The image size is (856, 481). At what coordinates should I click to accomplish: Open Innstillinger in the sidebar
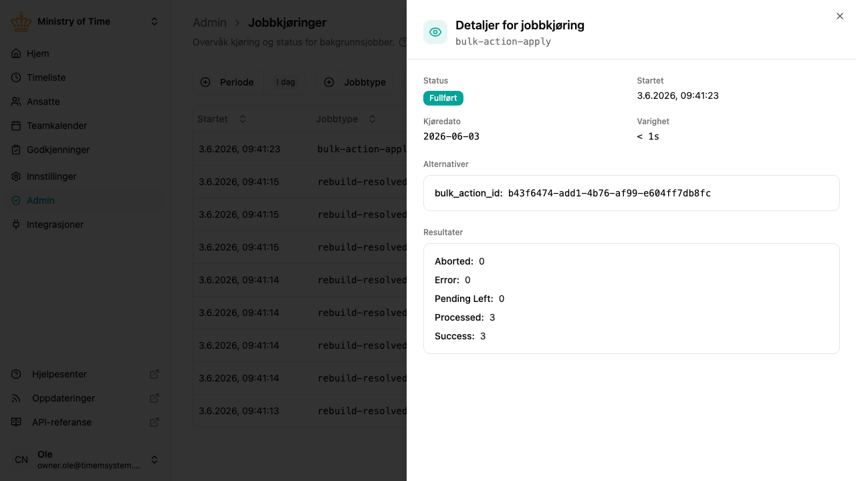click(x=86, y=176)
